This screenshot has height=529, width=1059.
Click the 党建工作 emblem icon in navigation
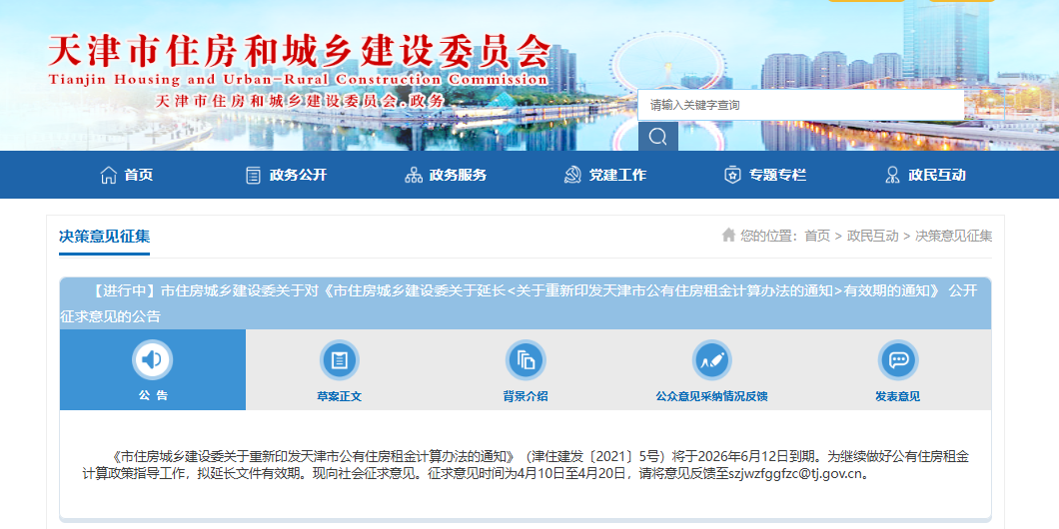pyautogui.click(x=572, y=175)
